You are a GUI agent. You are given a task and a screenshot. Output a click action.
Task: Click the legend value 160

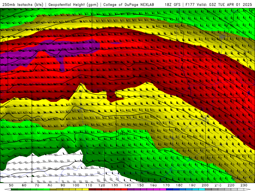click(153, 185)
